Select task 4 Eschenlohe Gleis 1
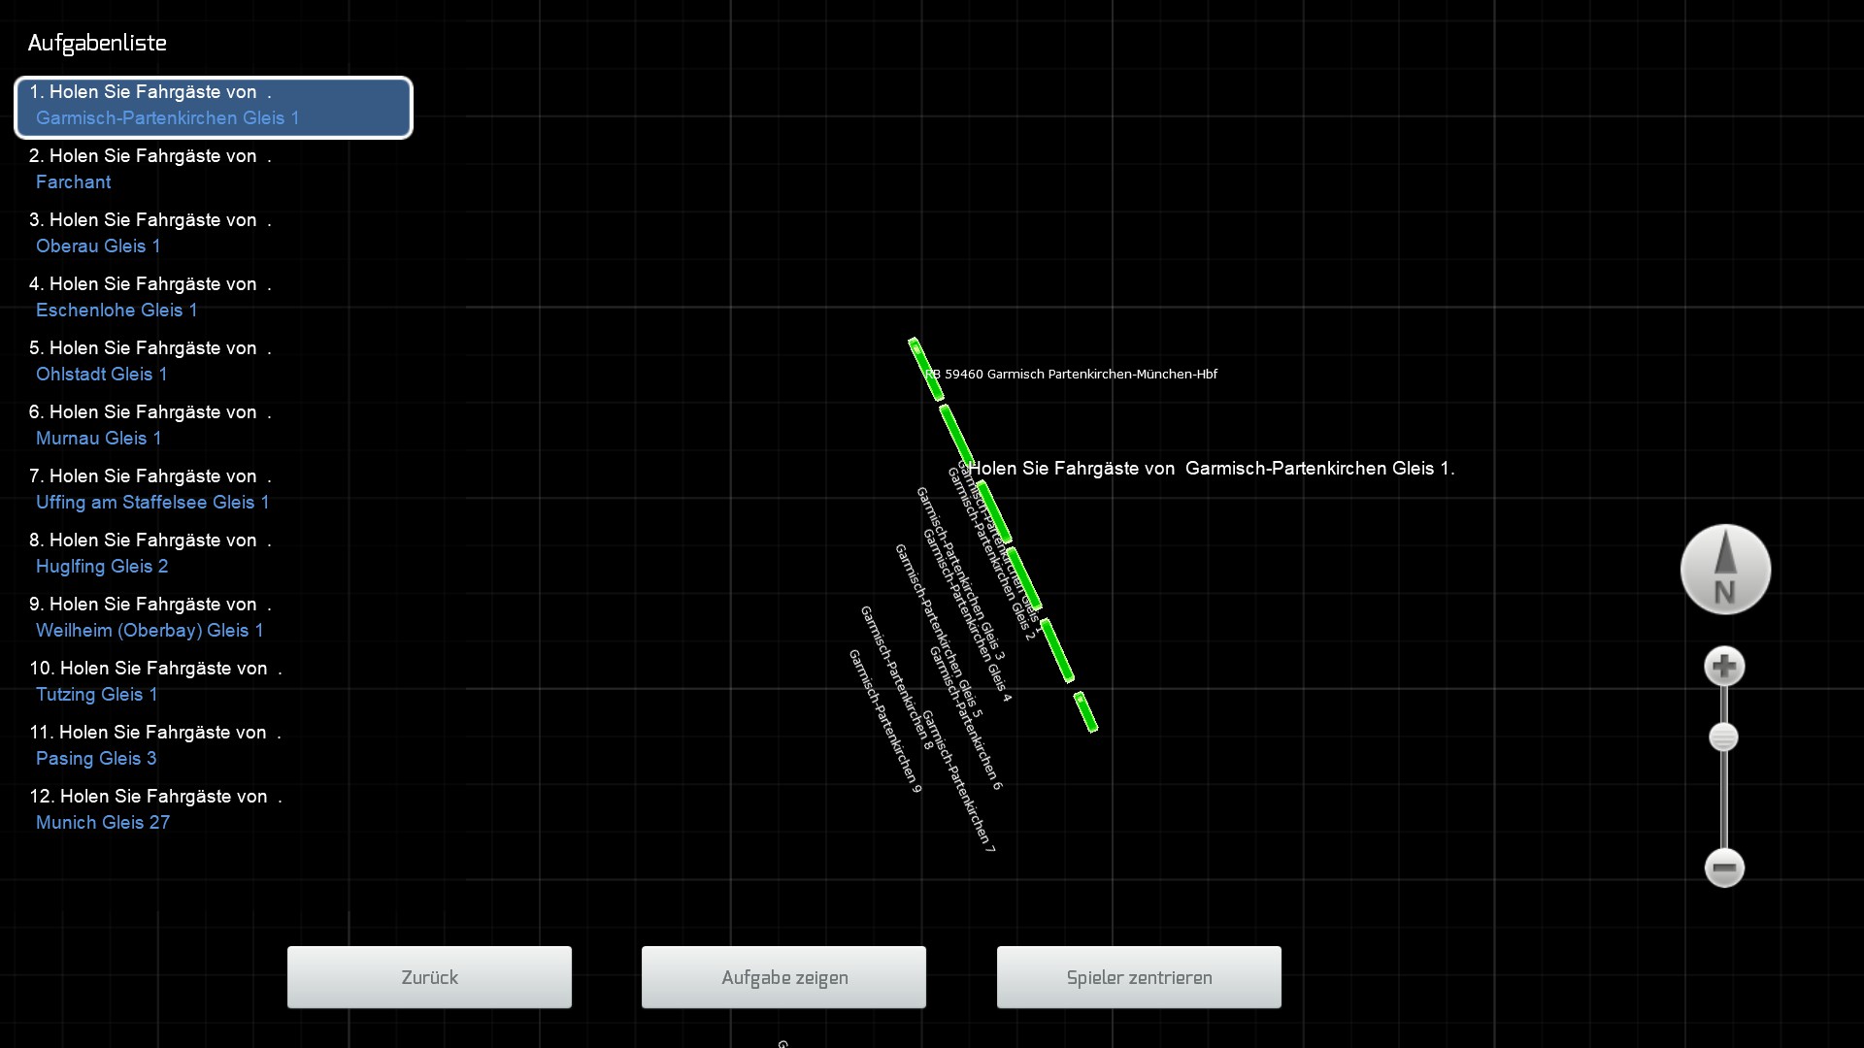Viewport: 1864px width, 1048px height. (150, 297)
